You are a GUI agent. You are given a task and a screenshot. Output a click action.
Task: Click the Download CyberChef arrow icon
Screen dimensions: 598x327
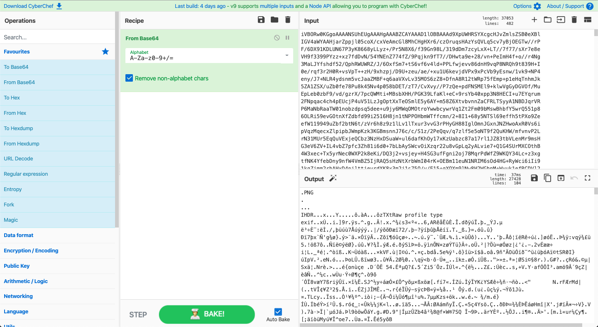59,6
